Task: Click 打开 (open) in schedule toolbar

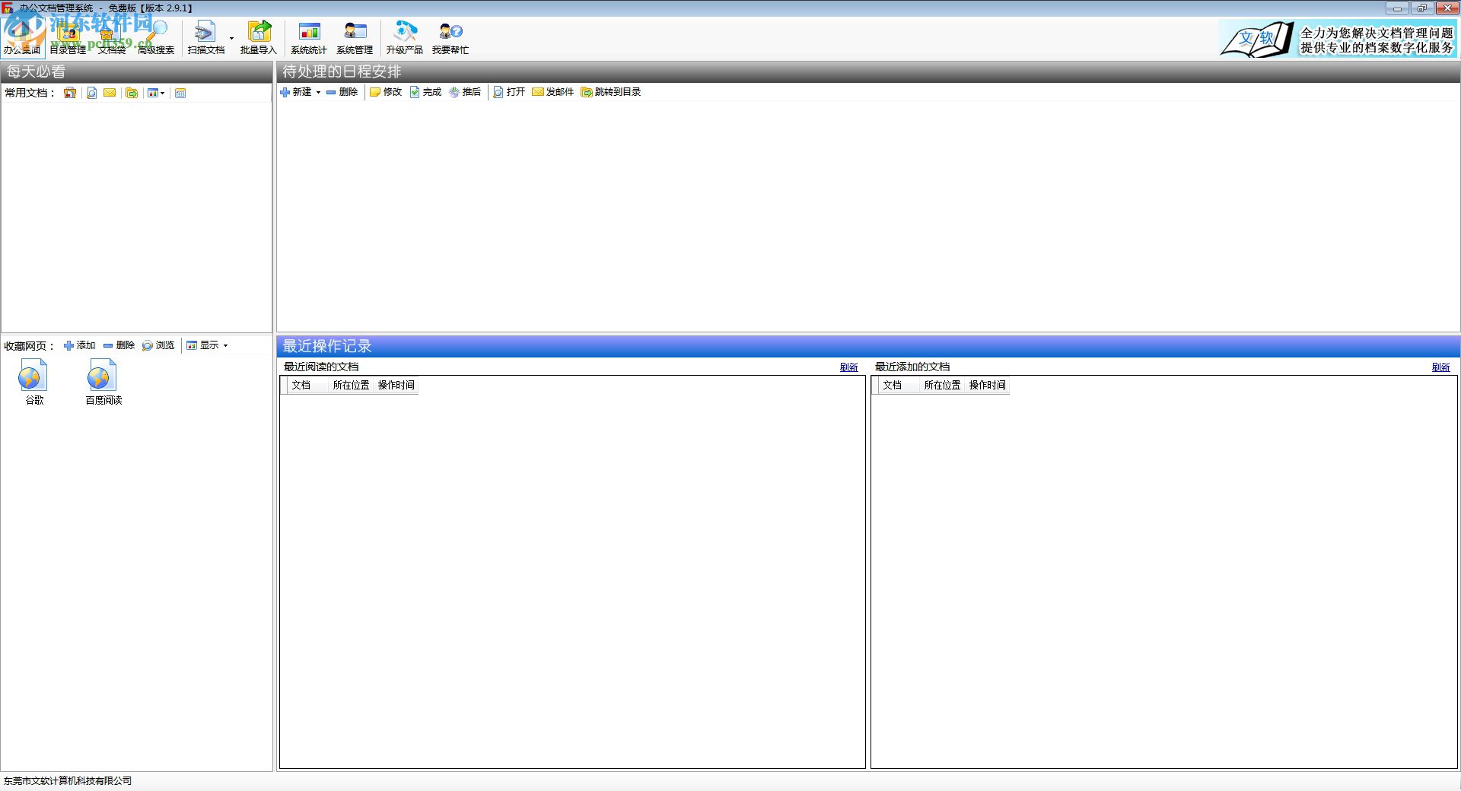Action: click(x=509, y=92)
